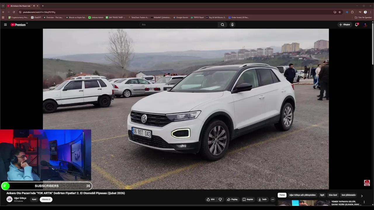Go to YouTube Premium home logo

(18, 25)
